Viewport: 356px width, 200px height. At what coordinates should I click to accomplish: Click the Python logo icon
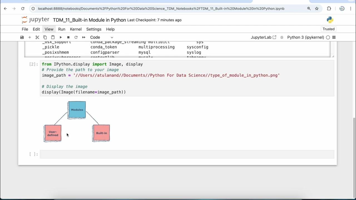(330, 20)
